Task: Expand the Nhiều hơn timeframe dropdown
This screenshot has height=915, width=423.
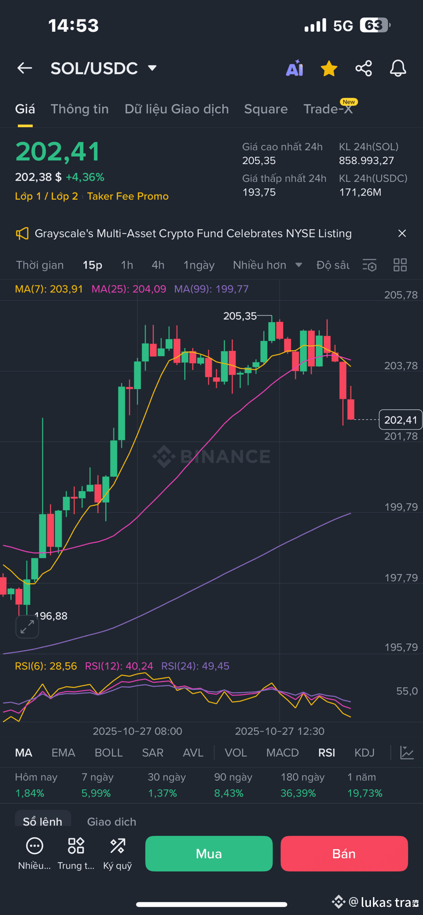Action: [x=267, y=265]
